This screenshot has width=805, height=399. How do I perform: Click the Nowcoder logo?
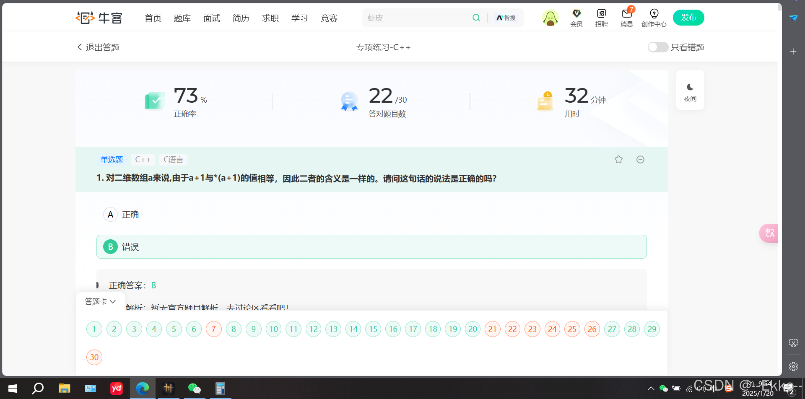[99, 18]
